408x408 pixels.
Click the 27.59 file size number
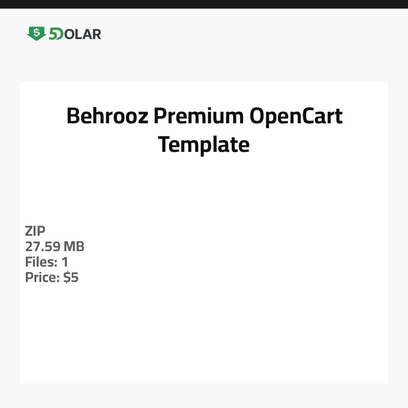coord(43,247)
